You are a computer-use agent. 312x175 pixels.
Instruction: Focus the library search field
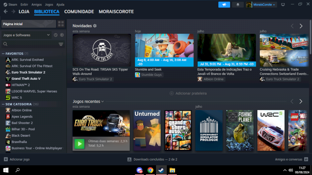[30, 44]
